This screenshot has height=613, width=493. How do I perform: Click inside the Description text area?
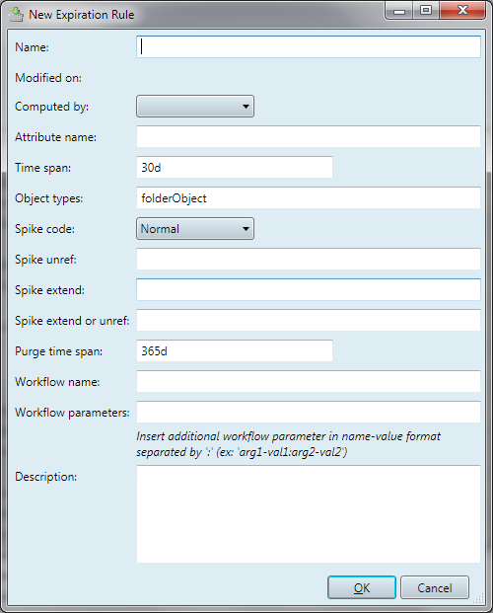tap(309, 514)
